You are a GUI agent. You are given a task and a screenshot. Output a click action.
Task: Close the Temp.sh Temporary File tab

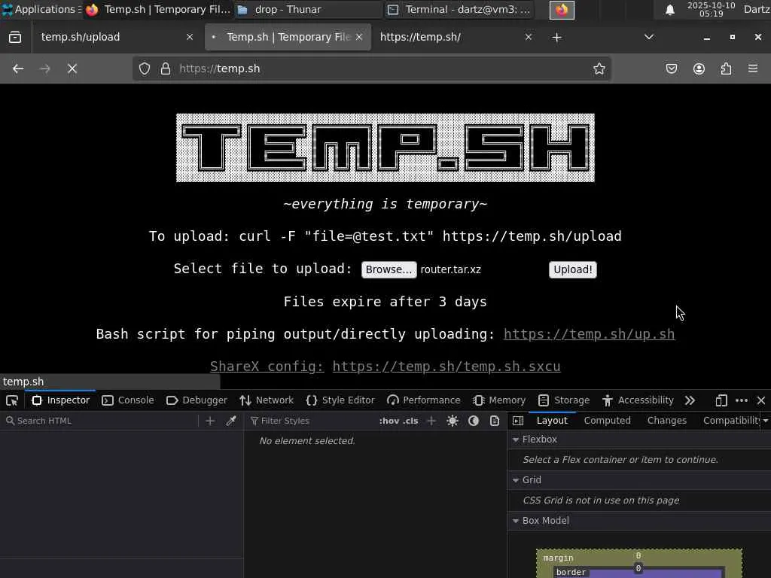(359, 38)
